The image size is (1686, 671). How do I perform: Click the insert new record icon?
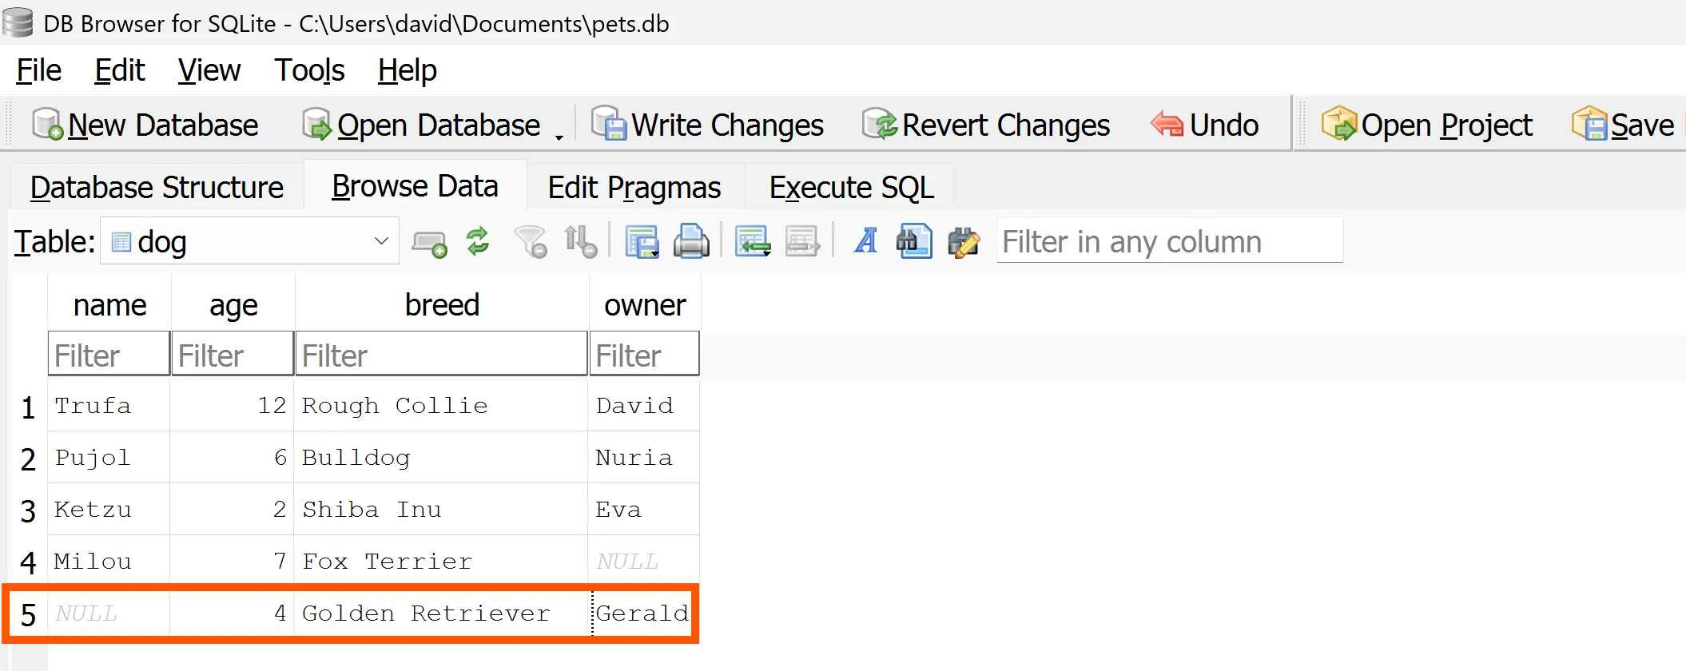[752, 241]
